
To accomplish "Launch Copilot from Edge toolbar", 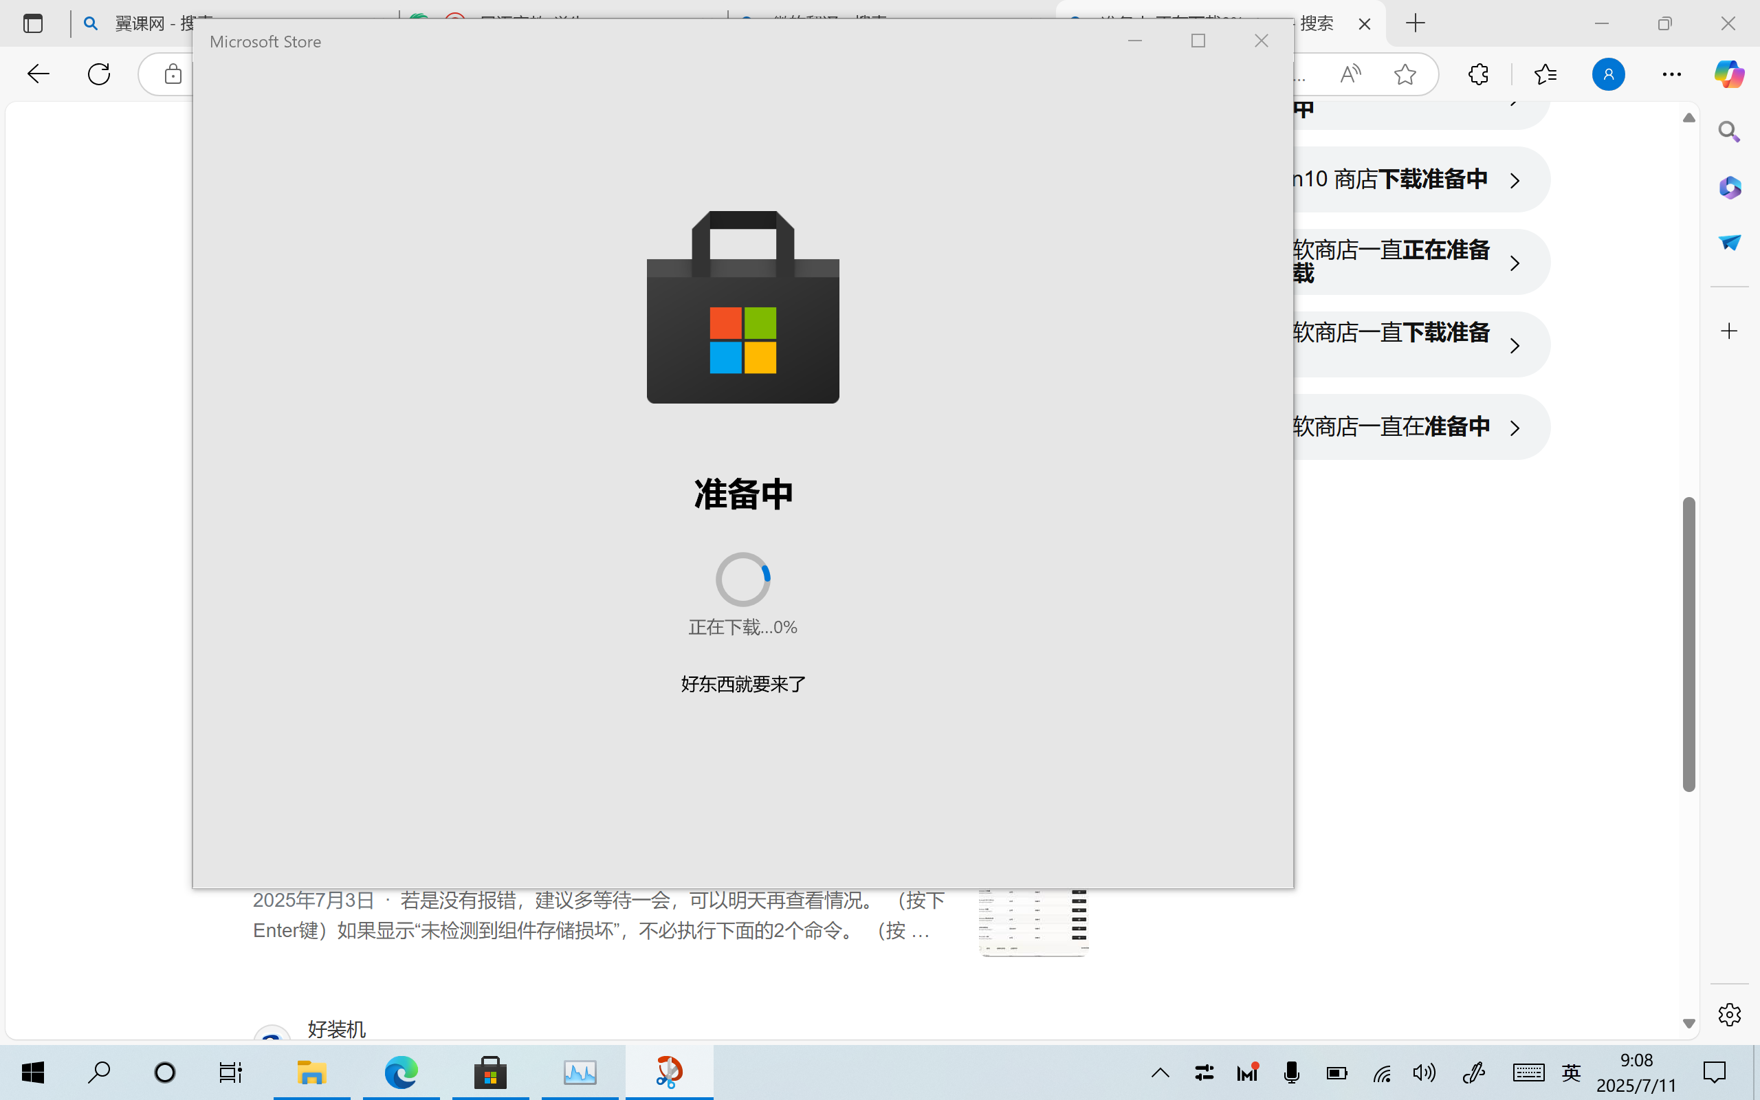I will coord(1729,74).
